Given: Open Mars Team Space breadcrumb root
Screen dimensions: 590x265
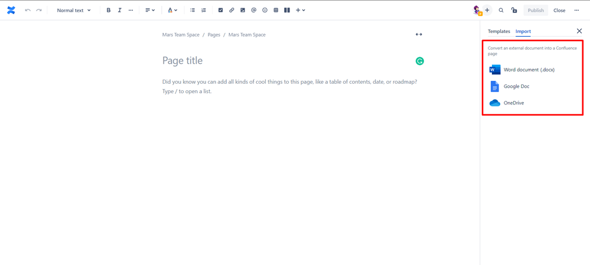Looking at the screenshot, I should (x=181, y=35).
